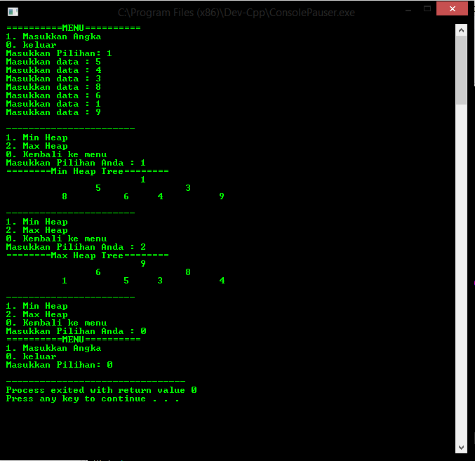Minimize the console window

pos(408,11)
